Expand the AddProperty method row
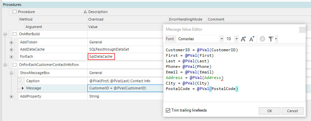The height and width of the screenshot is (121, 311). tap(11, 97)
